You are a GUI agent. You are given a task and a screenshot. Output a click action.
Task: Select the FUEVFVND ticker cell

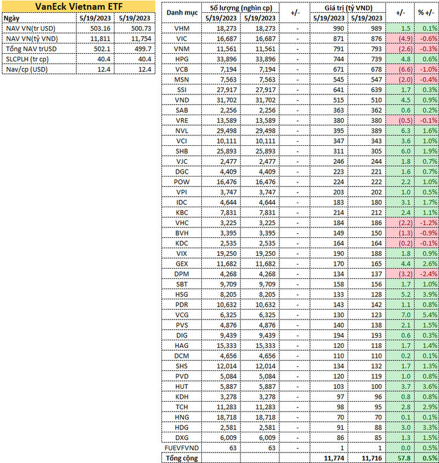tap(182, 448)
